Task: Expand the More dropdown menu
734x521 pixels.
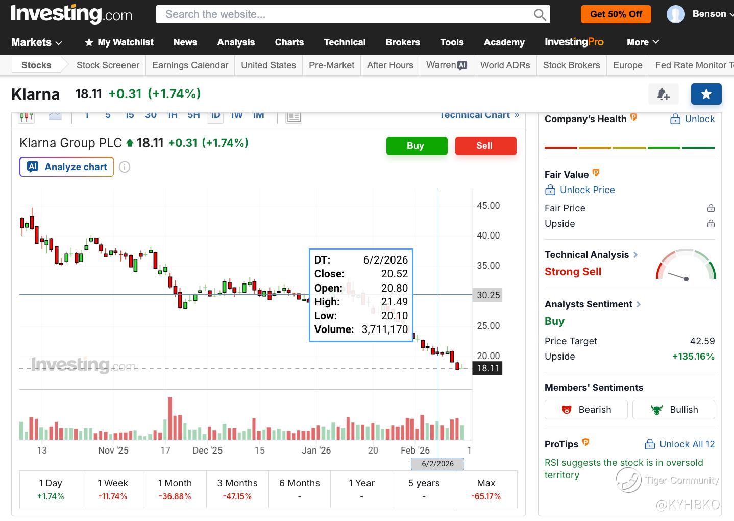Action: (643, 42)
